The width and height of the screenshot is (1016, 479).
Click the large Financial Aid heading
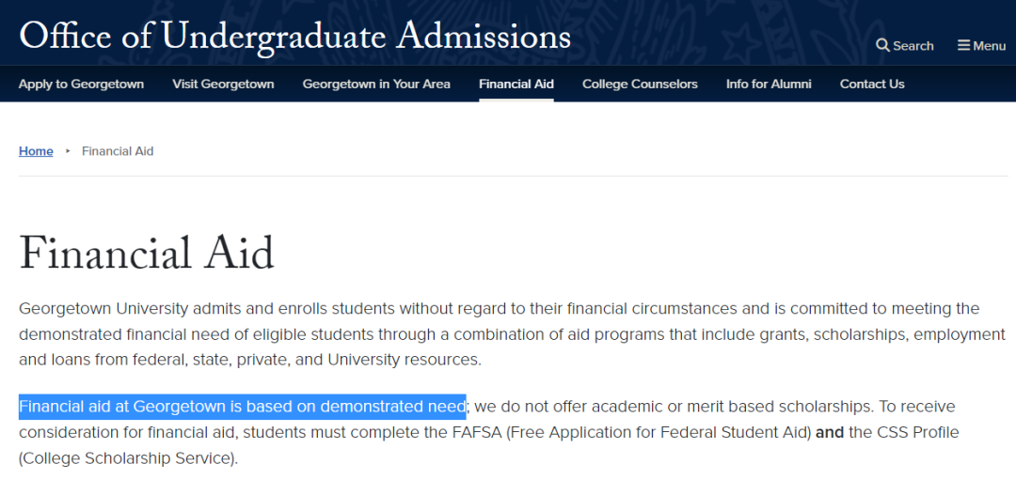pyautogui.click(x=147, y=254)
